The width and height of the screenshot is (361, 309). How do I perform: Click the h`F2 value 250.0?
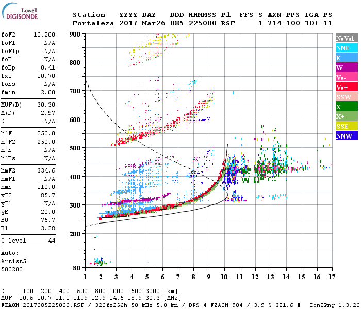(x=46, y=142)
